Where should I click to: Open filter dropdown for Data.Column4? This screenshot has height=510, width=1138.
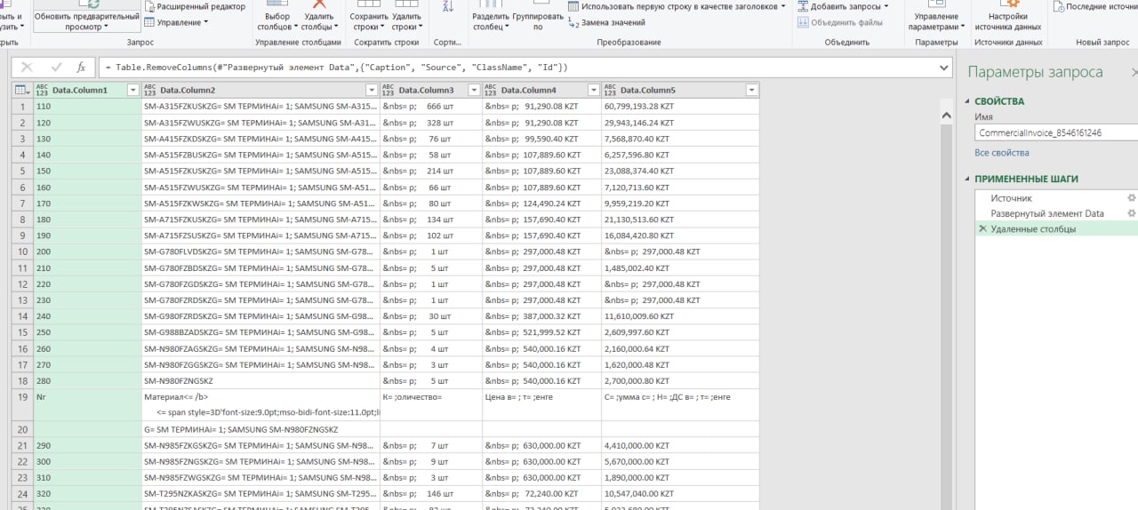point(593,90)
